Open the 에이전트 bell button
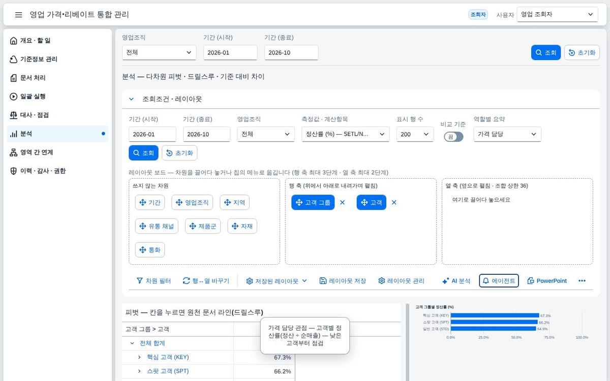 [499, 281]
